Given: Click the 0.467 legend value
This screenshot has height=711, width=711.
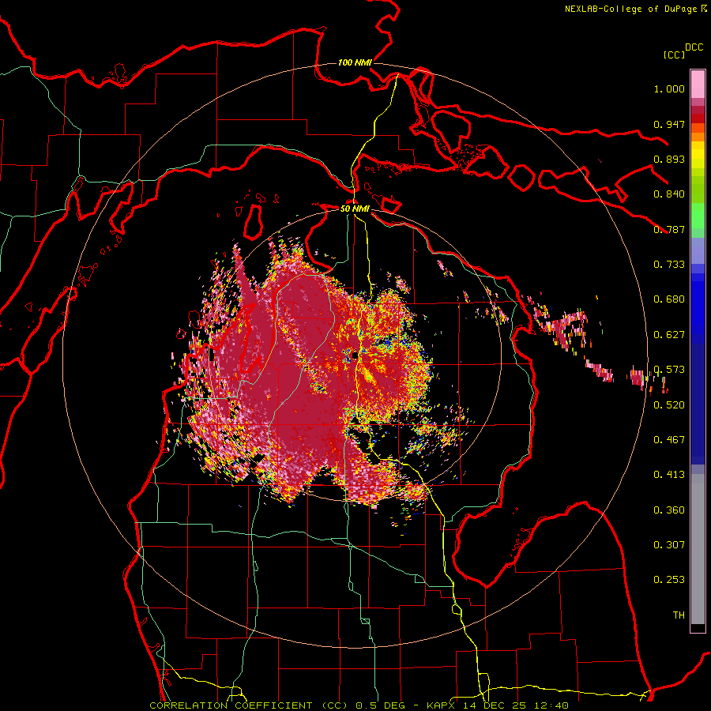Looking at the screenshot, I should 669,440.
